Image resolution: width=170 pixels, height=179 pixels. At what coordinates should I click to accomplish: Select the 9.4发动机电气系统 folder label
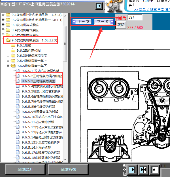[25, 30]
